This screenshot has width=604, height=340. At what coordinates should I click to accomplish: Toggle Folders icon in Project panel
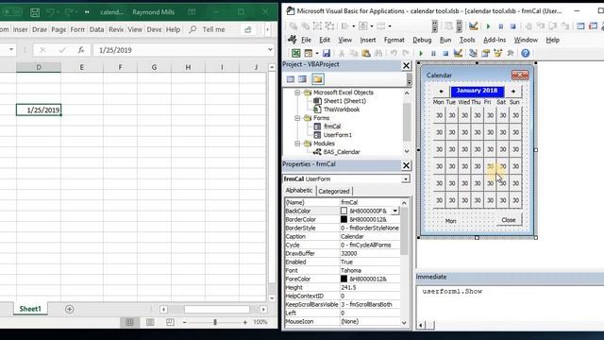[317, 79]
